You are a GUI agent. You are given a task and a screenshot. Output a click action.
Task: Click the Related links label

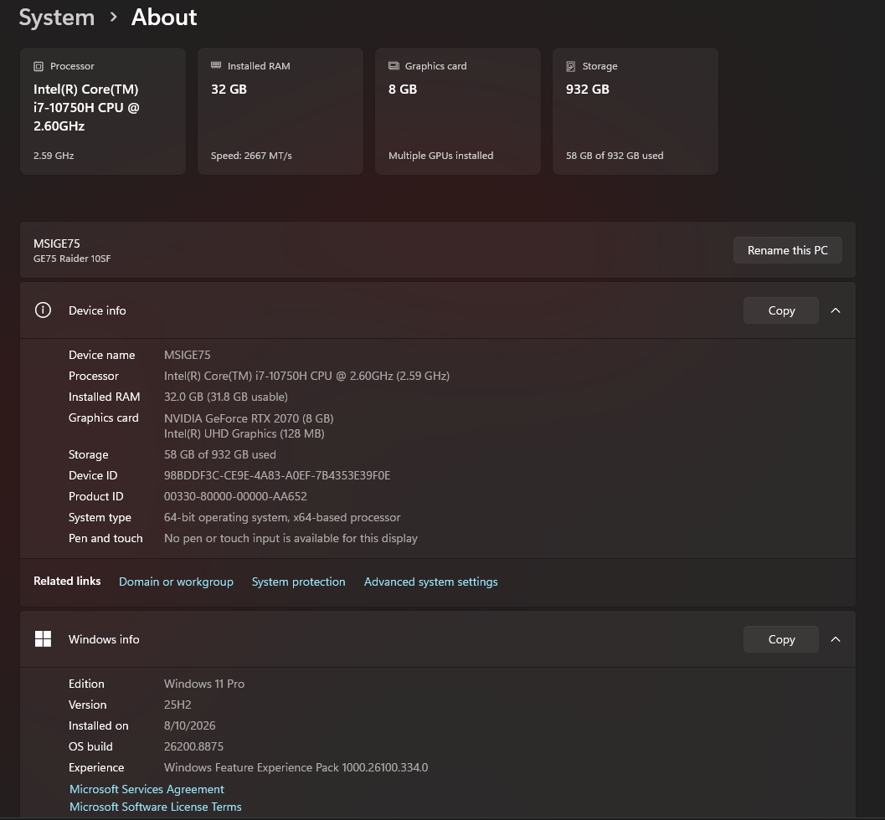67,581
